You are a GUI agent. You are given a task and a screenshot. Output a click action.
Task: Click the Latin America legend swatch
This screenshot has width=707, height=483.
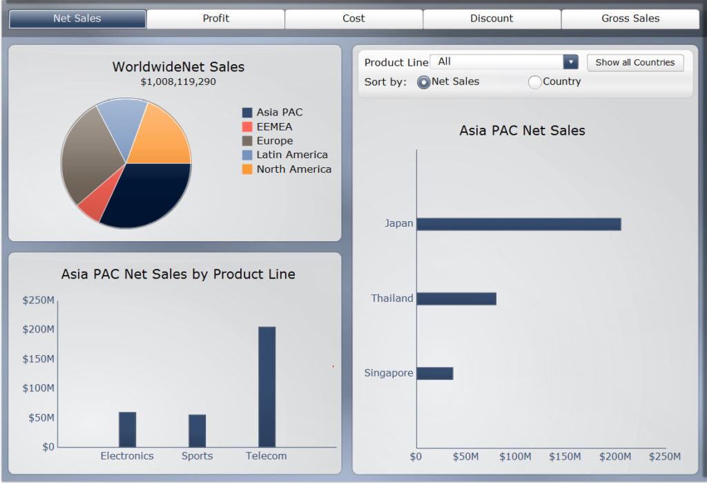tap(247, 155)
